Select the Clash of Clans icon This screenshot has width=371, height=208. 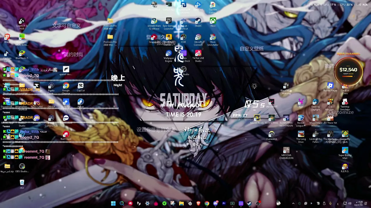click(345, 89)
